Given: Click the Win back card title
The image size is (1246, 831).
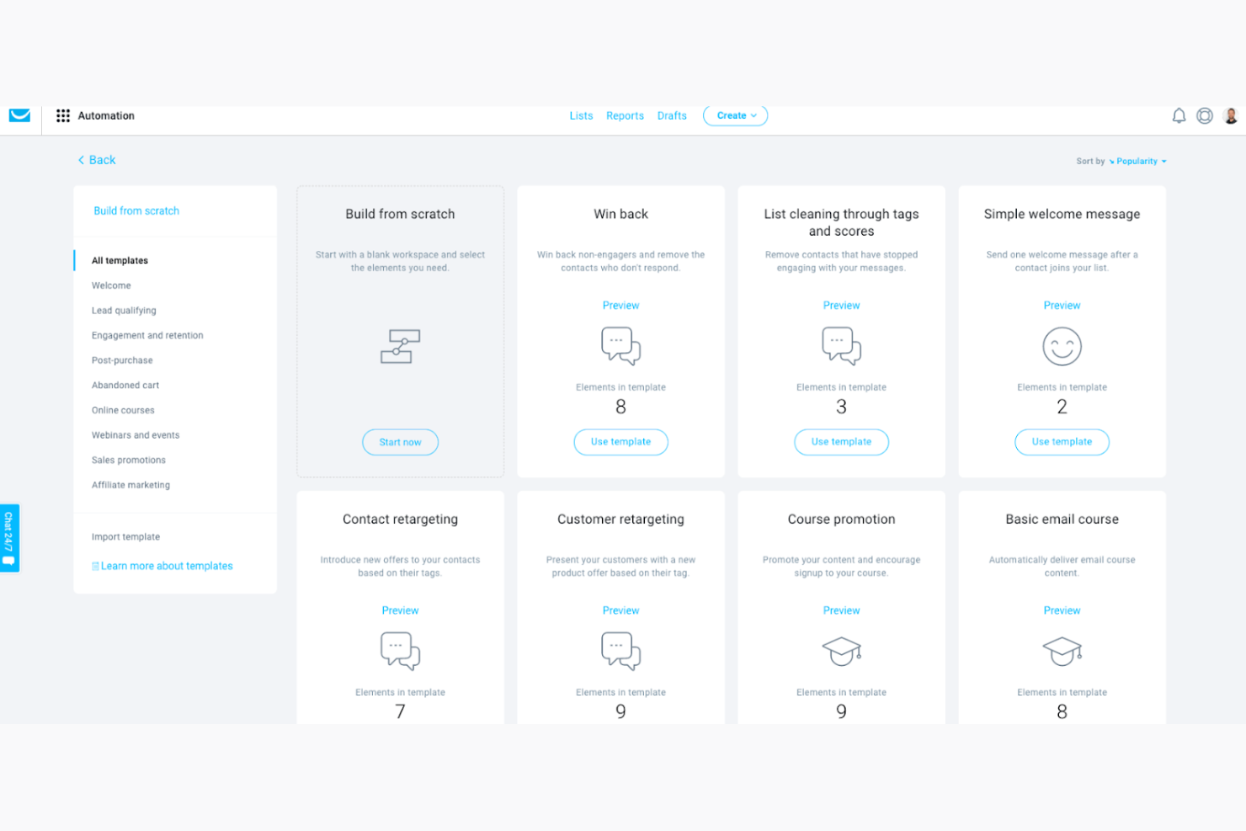Looking at the screenshot, I should (621, 215).
